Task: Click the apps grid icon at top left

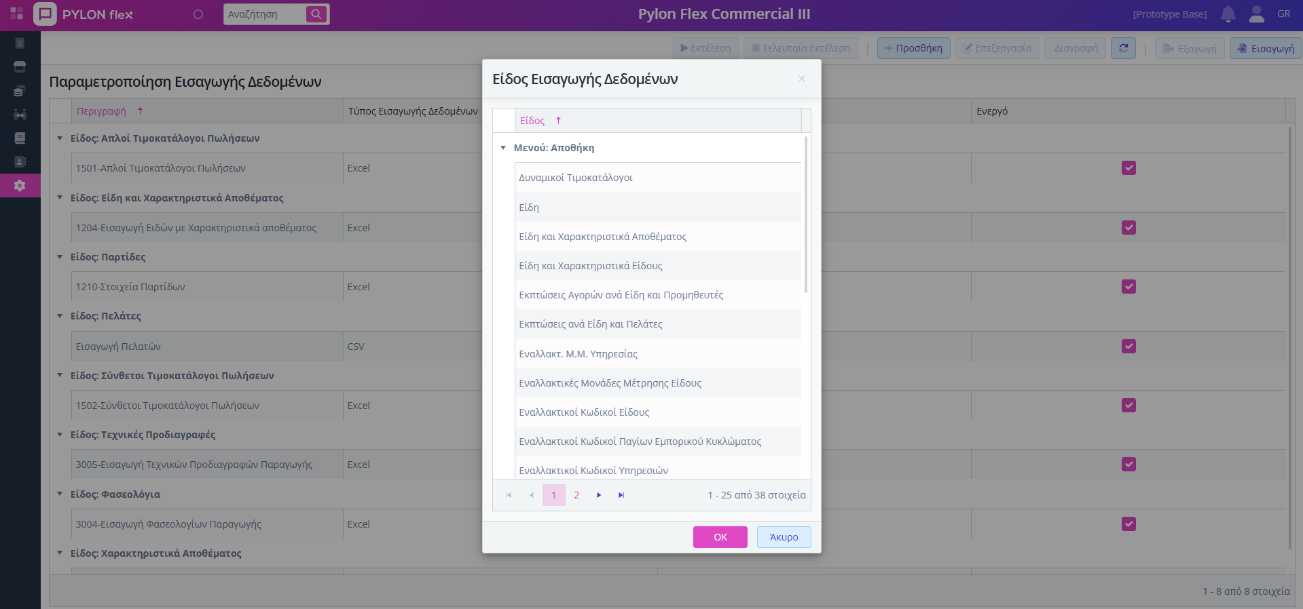Action: [x=16, y=14]
